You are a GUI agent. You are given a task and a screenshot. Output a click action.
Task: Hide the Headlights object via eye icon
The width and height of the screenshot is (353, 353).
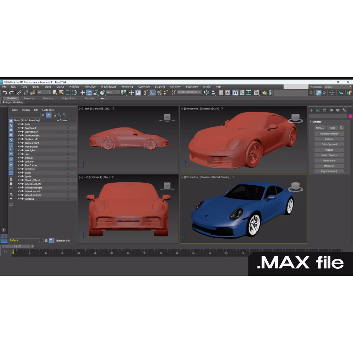(x=19, y=150)
